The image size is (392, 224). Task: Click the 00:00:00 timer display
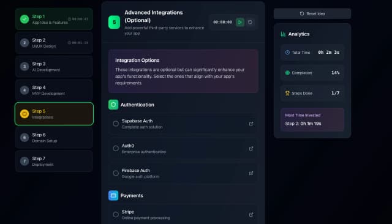222,22
